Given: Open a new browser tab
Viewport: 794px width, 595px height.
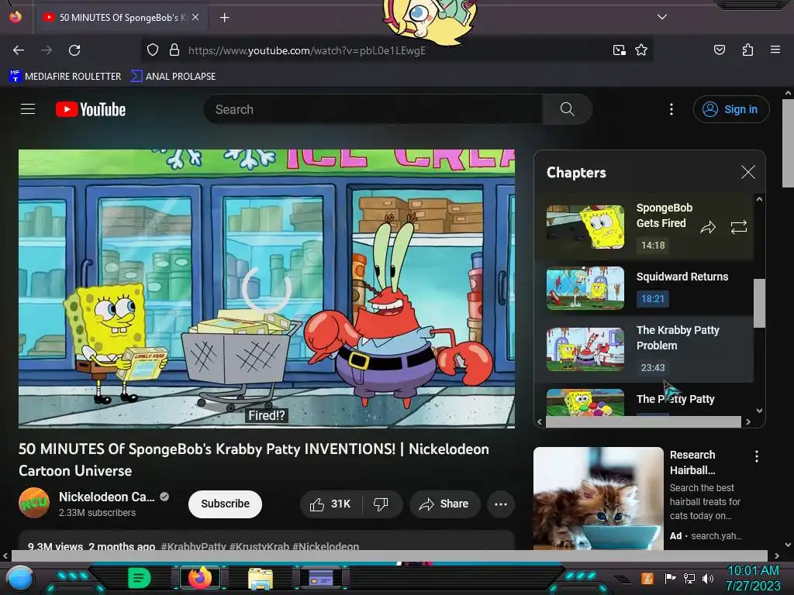Looking at the screenshot, I should coord(224,18).
